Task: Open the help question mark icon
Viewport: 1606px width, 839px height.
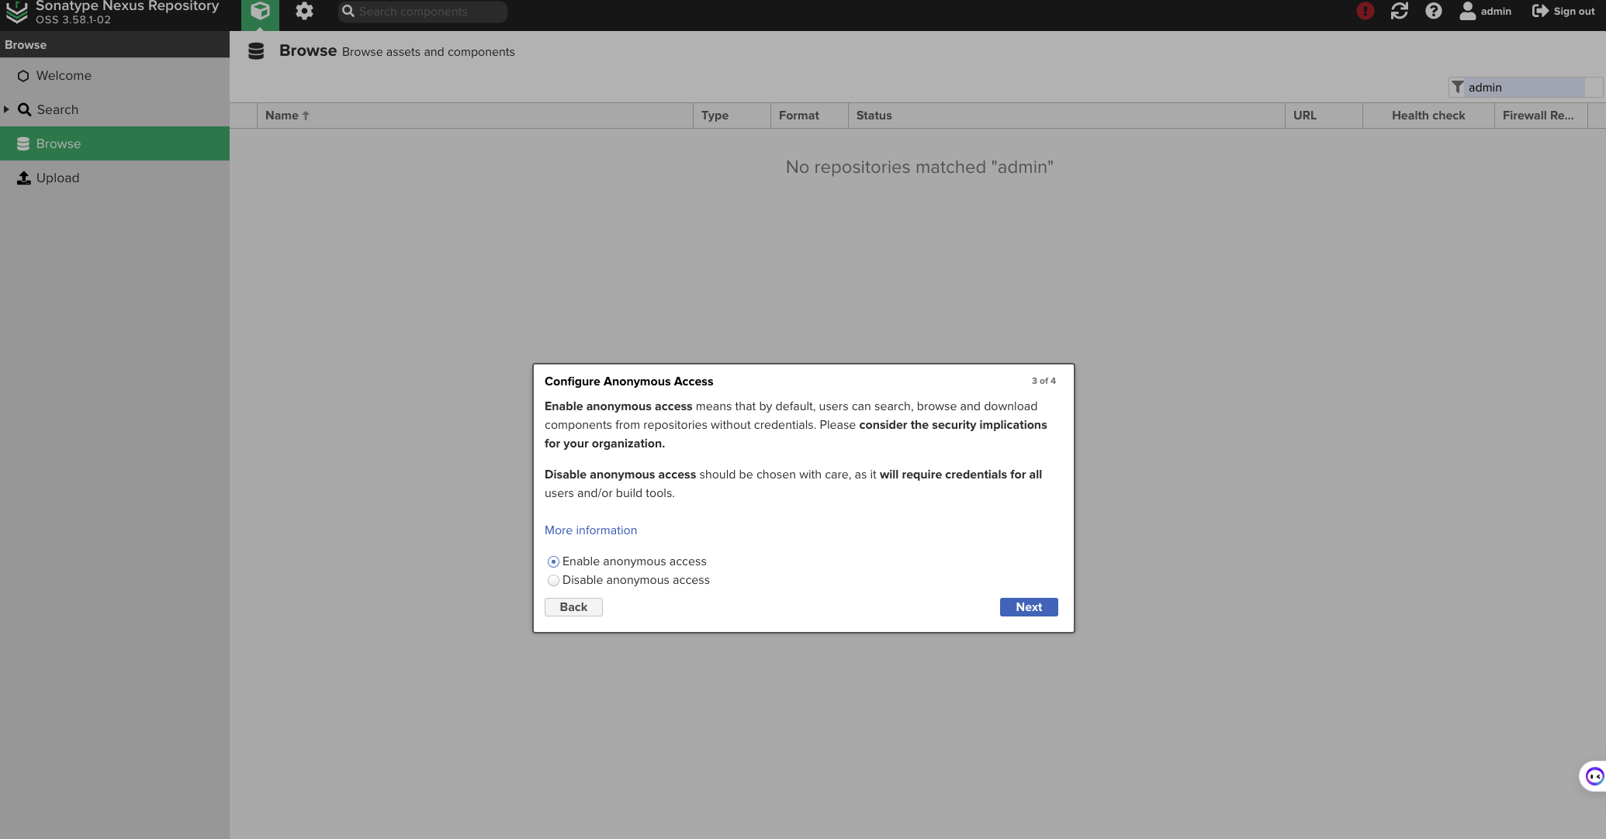Action: (x=1433, y=11)
